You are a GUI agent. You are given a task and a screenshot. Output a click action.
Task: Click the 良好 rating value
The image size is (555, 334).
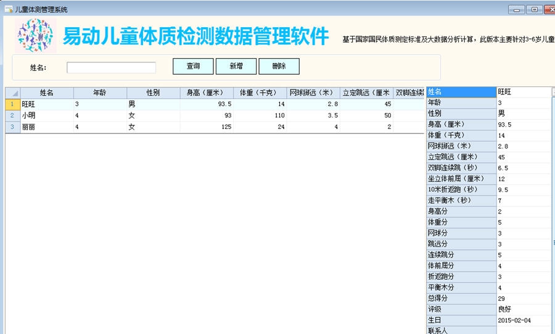click(x=524, y=309)
